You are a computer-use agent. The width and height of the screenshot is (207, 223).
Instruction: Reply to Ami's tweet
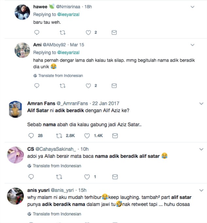(37, 86)
